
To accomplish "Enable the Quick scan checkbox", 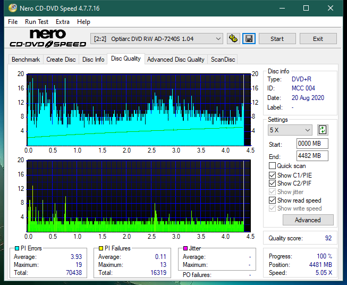I will pyautogui.click(x=272, y=166).
